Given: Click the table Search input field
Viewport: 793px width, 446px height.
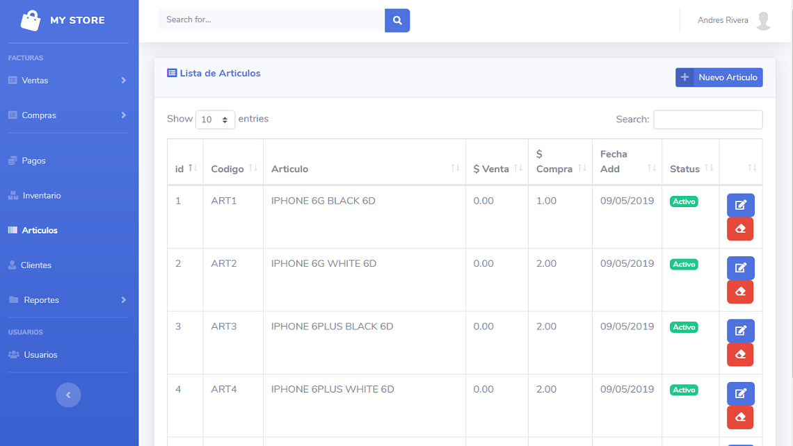Looking at the screenshot, I should click(x=707, y=119).
